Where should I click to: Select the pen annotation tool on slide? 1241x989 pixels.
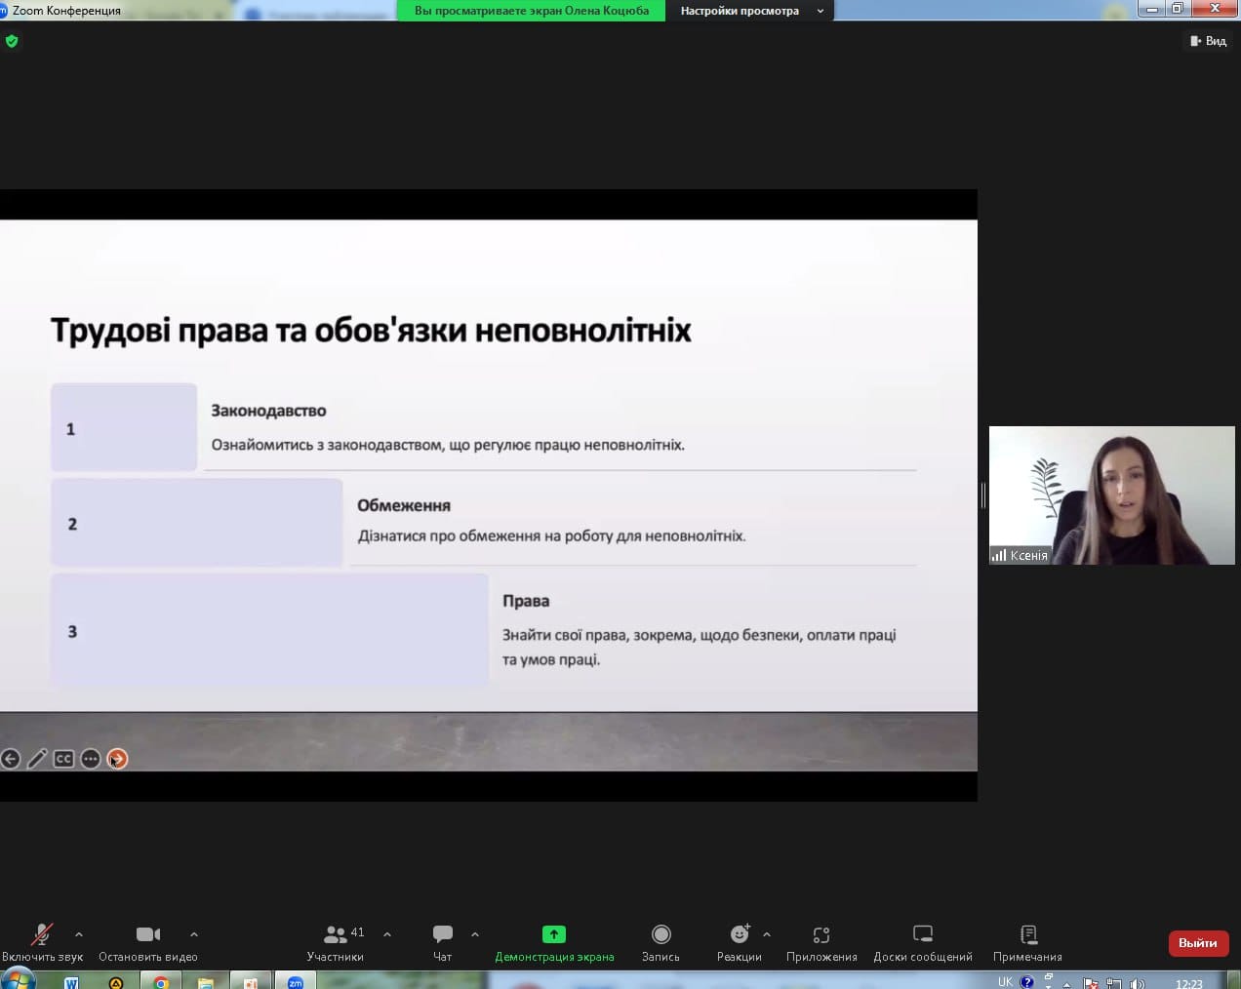(x=37, y=759)
